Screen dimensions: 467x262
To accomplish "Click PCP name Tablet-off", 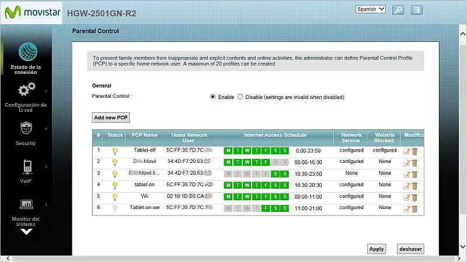I will point(144,150).
